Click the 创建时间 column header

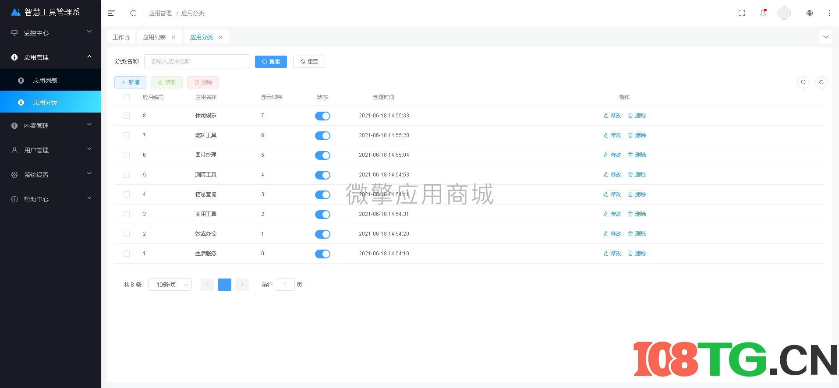[384, 97]
